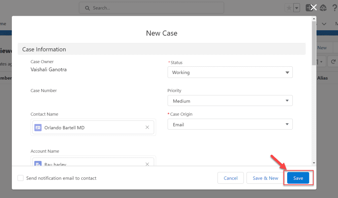Click Save & New
Image resolution: width=338 pixels, height=198 pixels.
tap(265, 178)
